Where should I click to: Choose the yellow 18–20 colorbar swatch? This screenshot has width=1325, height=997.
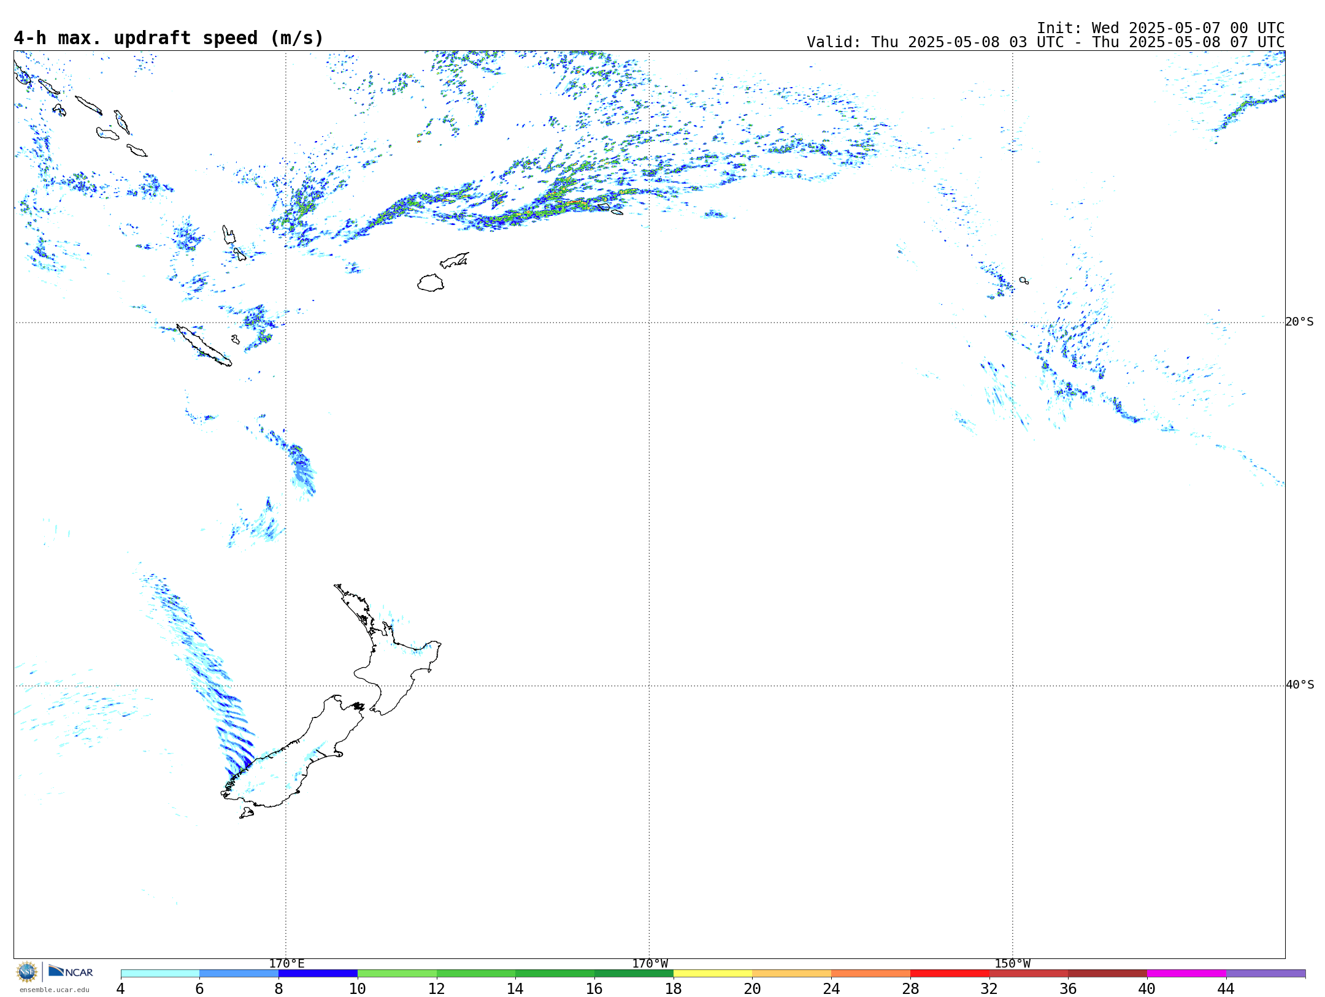713,974
